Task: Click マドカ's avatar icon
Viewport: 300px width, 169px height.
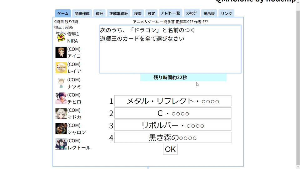Action: [61, 113]
